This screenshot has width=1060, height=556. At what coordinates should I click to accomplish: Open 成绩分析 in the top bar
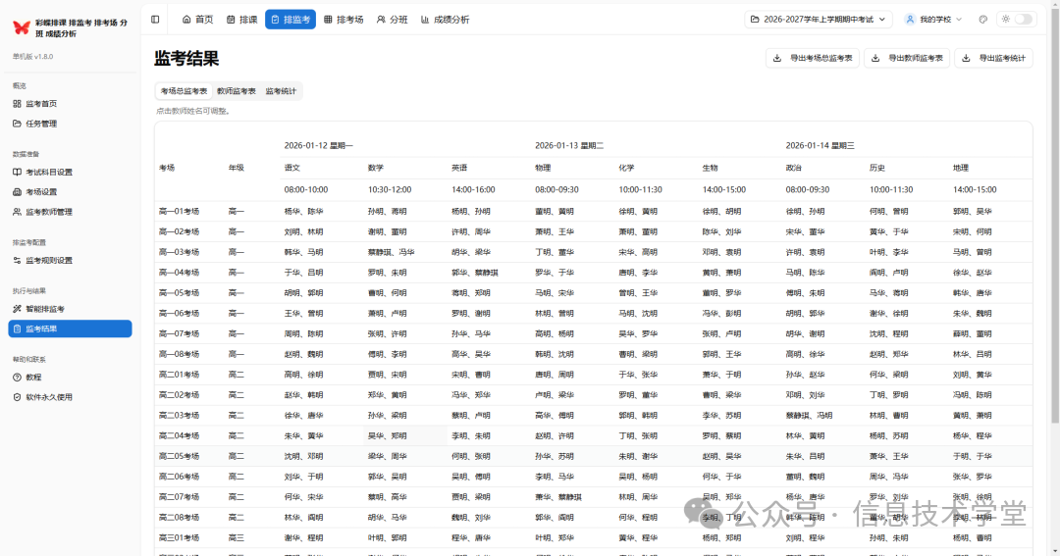(445, 20)
